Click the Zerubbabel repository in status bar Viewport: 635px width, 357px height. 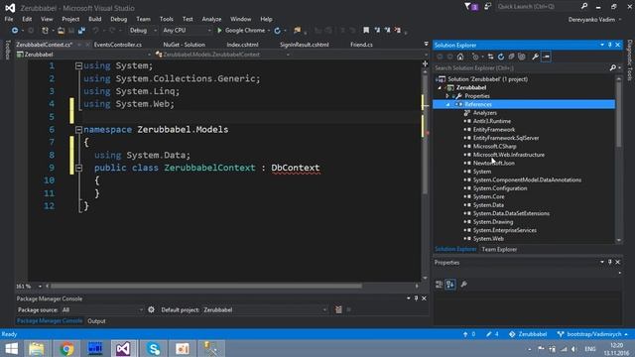coord(528,334)
